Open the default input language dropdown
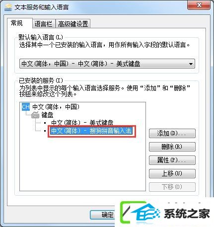Viewport: 214px width, 227px height. pyautogui.click(x=107, y=64)
